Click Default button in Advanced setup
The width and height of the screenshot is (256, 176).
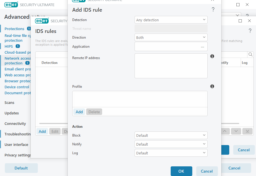21,168
